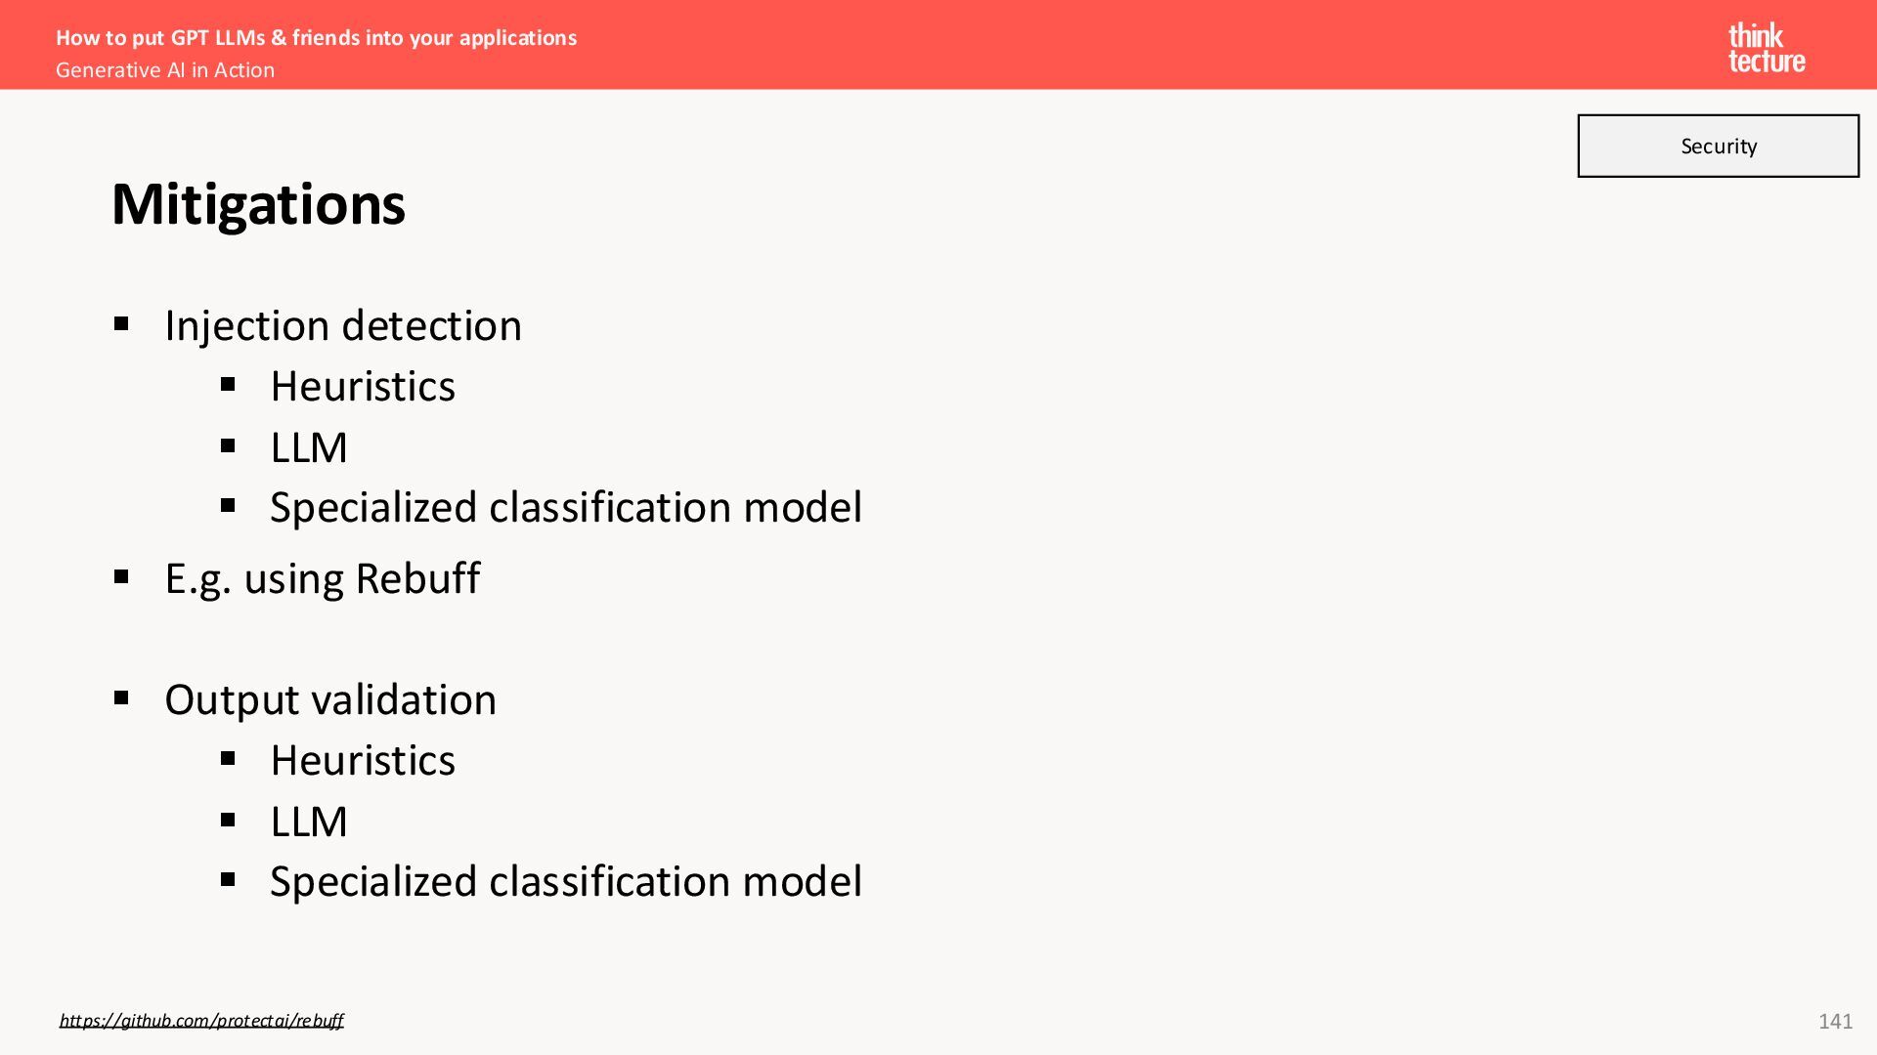Click the LLM item under Output validation
The width and height of the screenshot is (1877, 1055).
click(x=309, y=822)
